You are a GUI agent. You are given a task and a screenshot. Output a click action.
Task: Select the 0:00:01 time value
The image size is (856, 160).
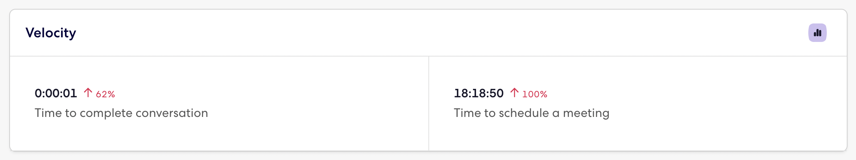pos(56,93)
